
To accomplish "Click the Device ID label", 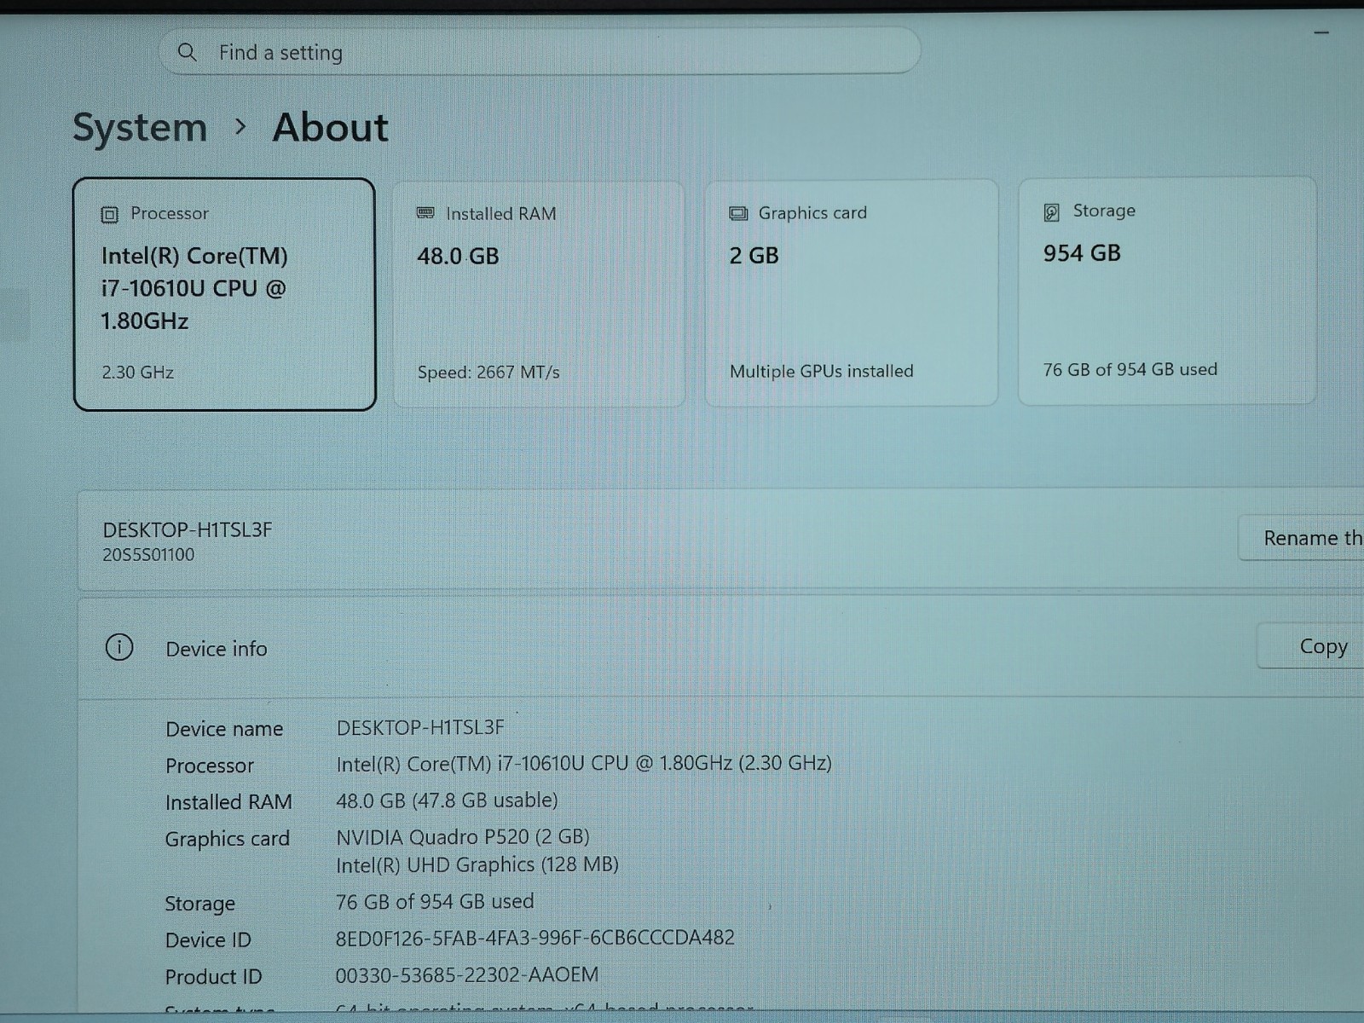I will [x=208, y=940].
